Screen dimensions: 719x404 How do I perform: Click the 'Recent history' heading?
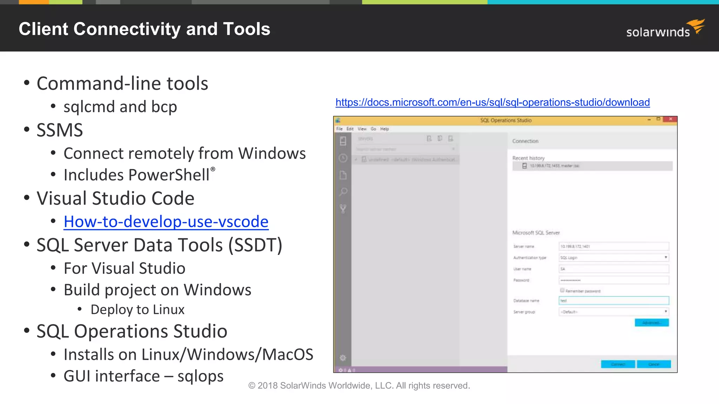pos(528,158)
